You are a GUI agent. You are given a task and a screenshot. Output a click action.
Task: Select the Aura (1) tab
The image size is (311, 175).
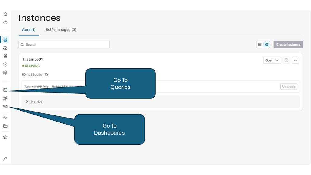tap(29, 30)
